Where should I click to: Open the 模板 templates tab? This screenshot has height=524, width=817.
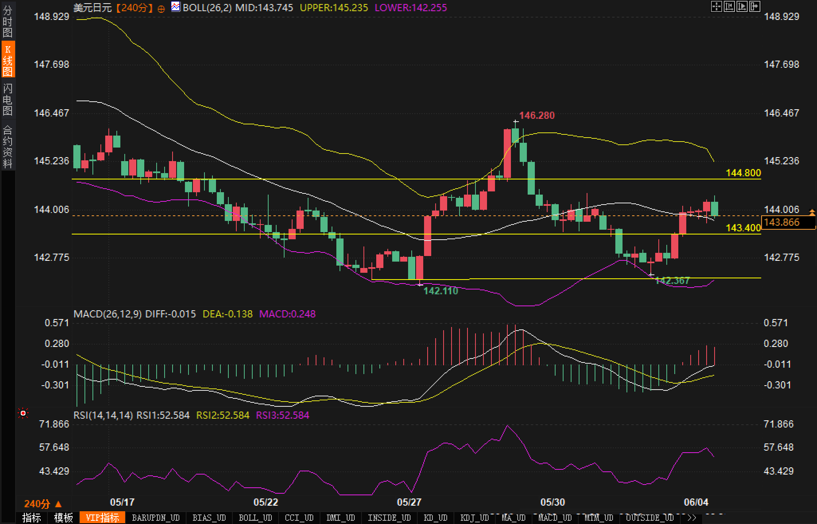click(x=63, y=518)
